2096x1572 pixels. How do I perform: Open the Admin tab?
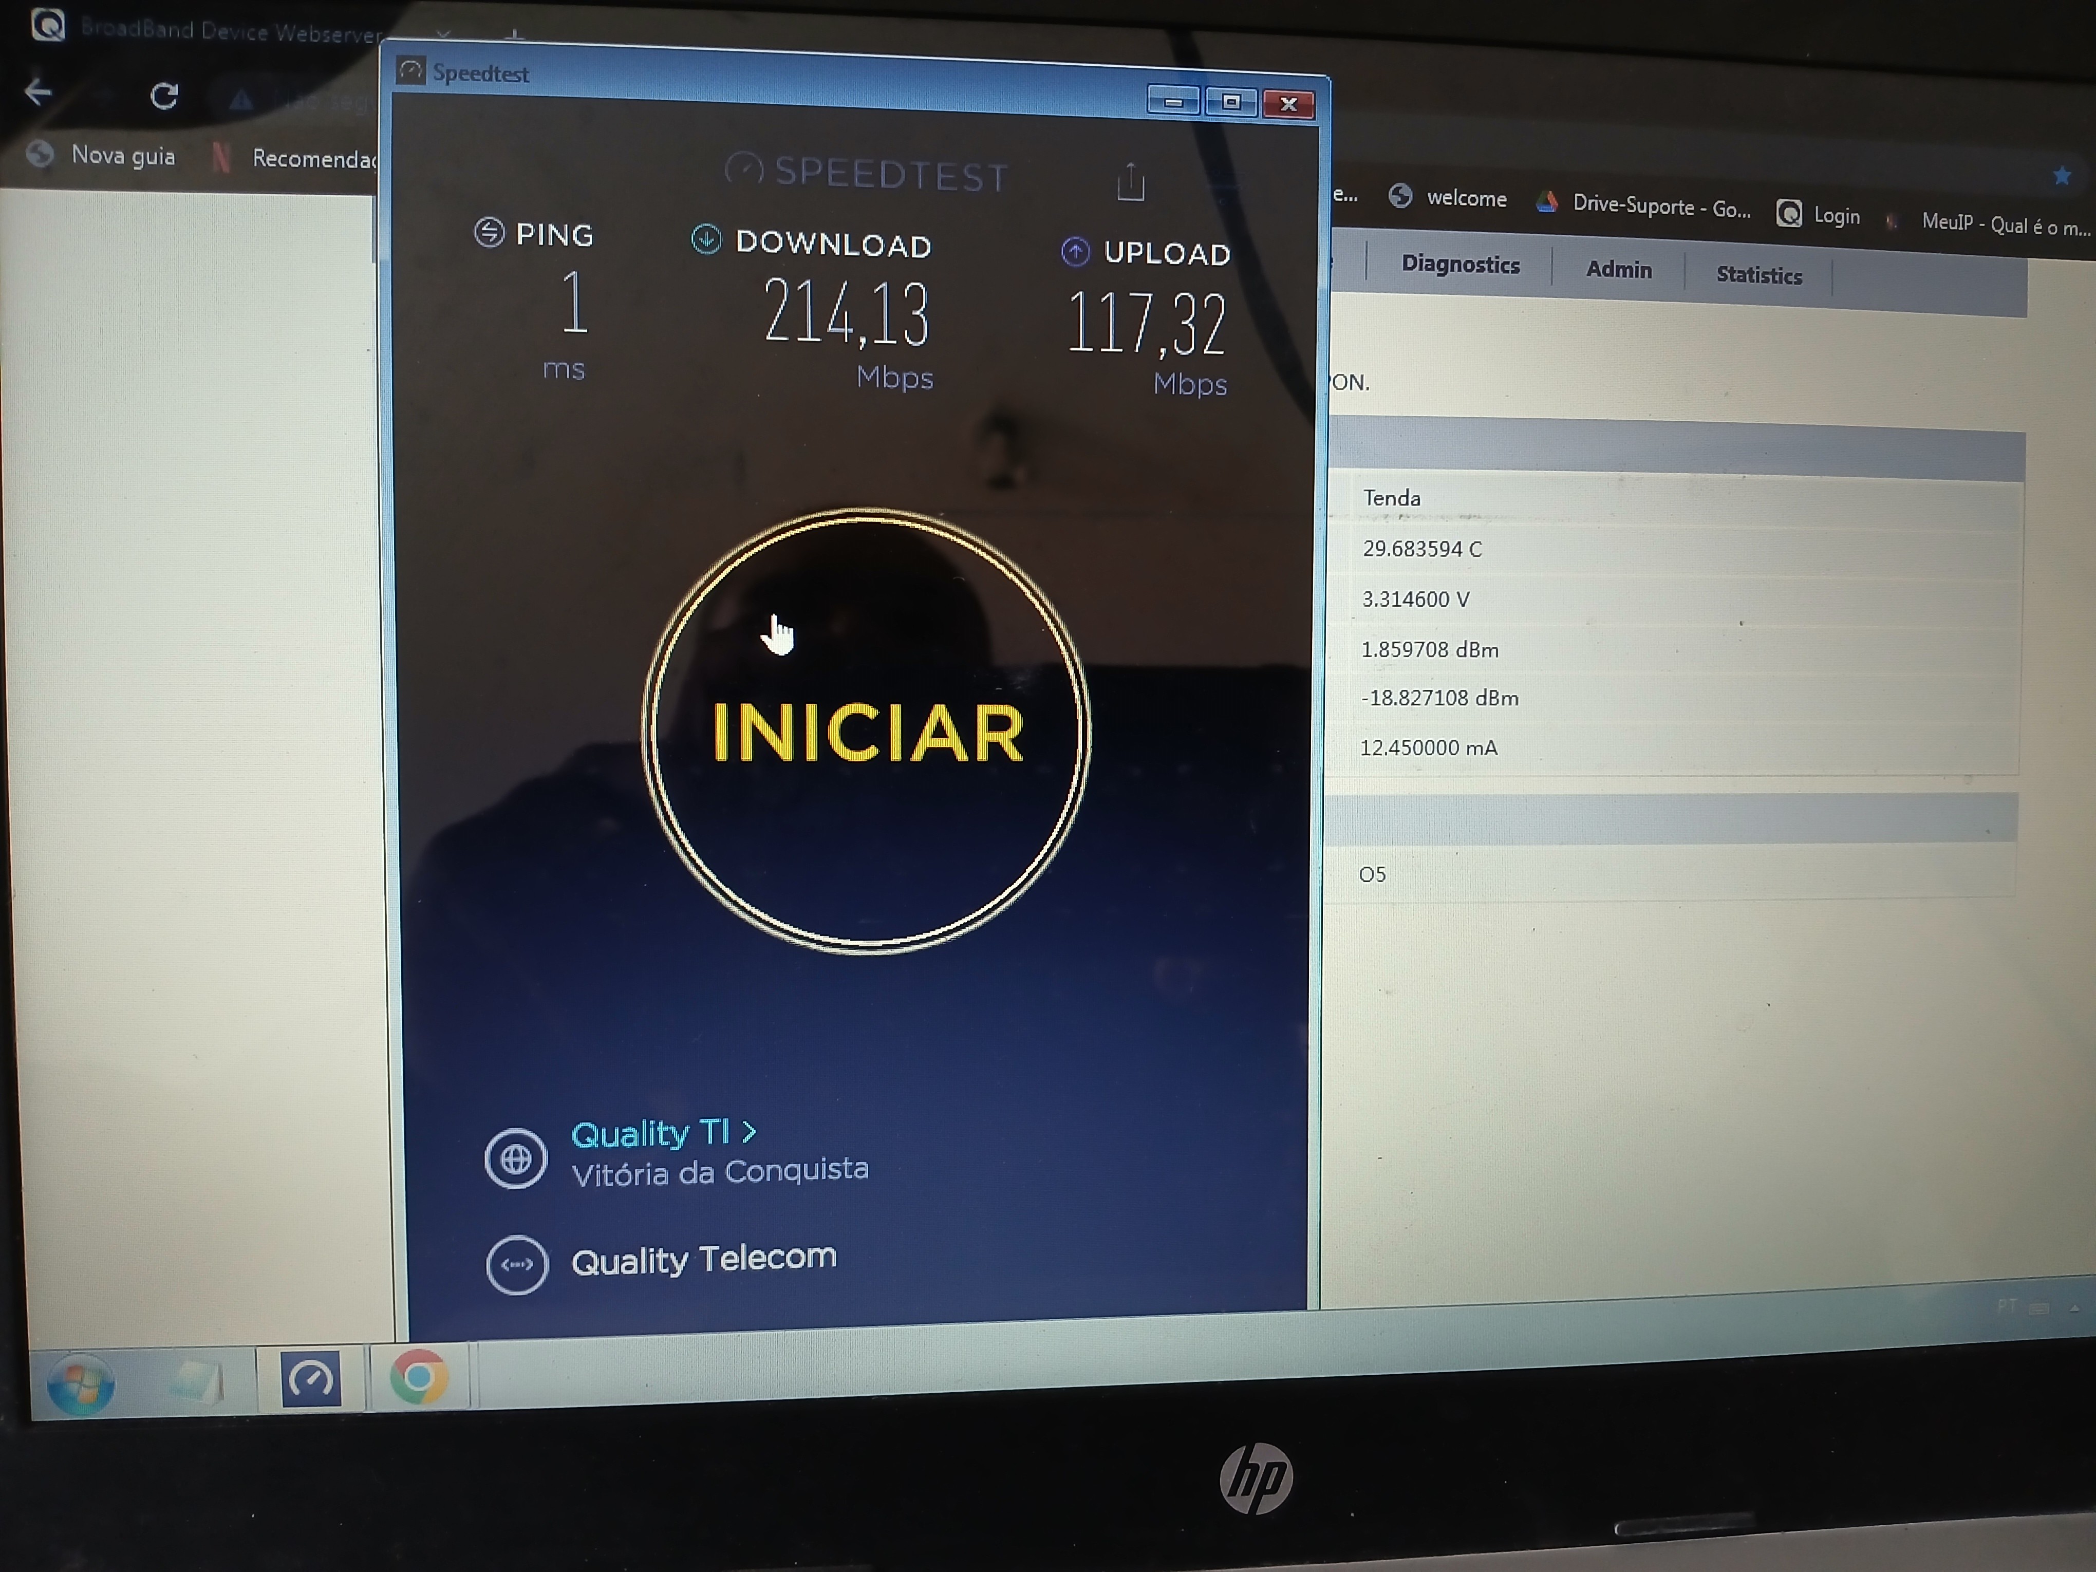pyautogui.click(x=1618, y=270)
